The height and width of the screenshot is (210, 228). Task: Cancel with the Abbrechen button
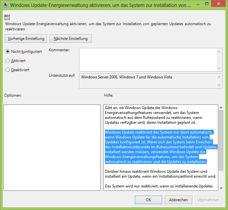[x=178, y=200]
